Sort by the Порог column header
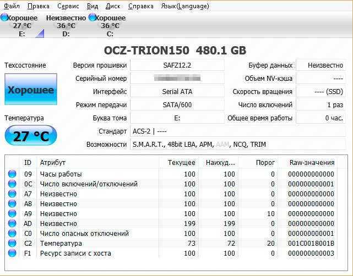This screenshot has height=276, width=353. [x=258, y=163]
